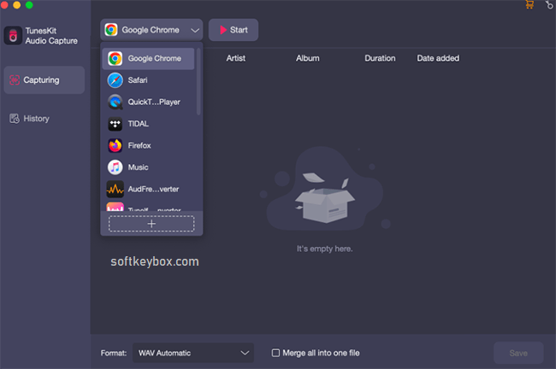
Task: Click the Chrome icon in source selector
Action: (111, 30)
